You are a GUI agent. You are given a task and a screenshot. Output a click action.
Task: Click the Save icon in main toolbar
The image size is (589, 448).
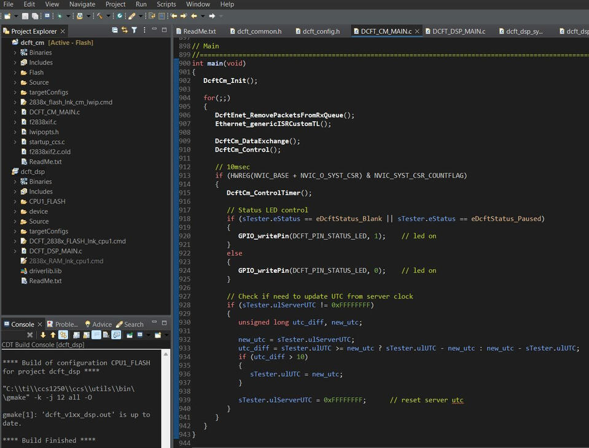click(x=25, y=16)
